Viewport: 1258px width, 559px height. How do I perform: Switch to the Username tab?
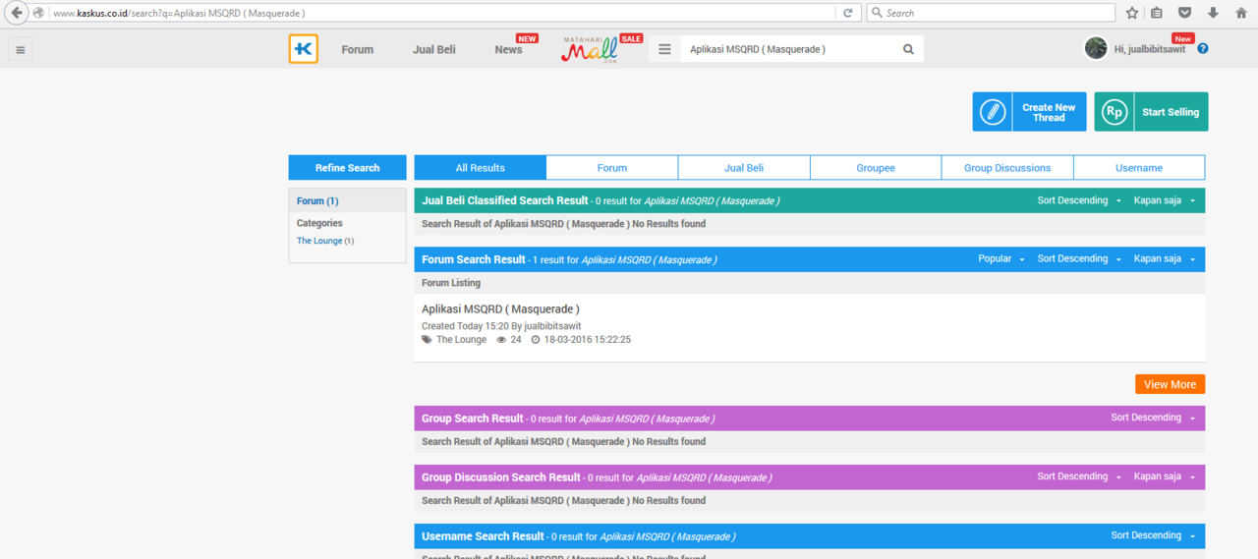point(1139,168)
